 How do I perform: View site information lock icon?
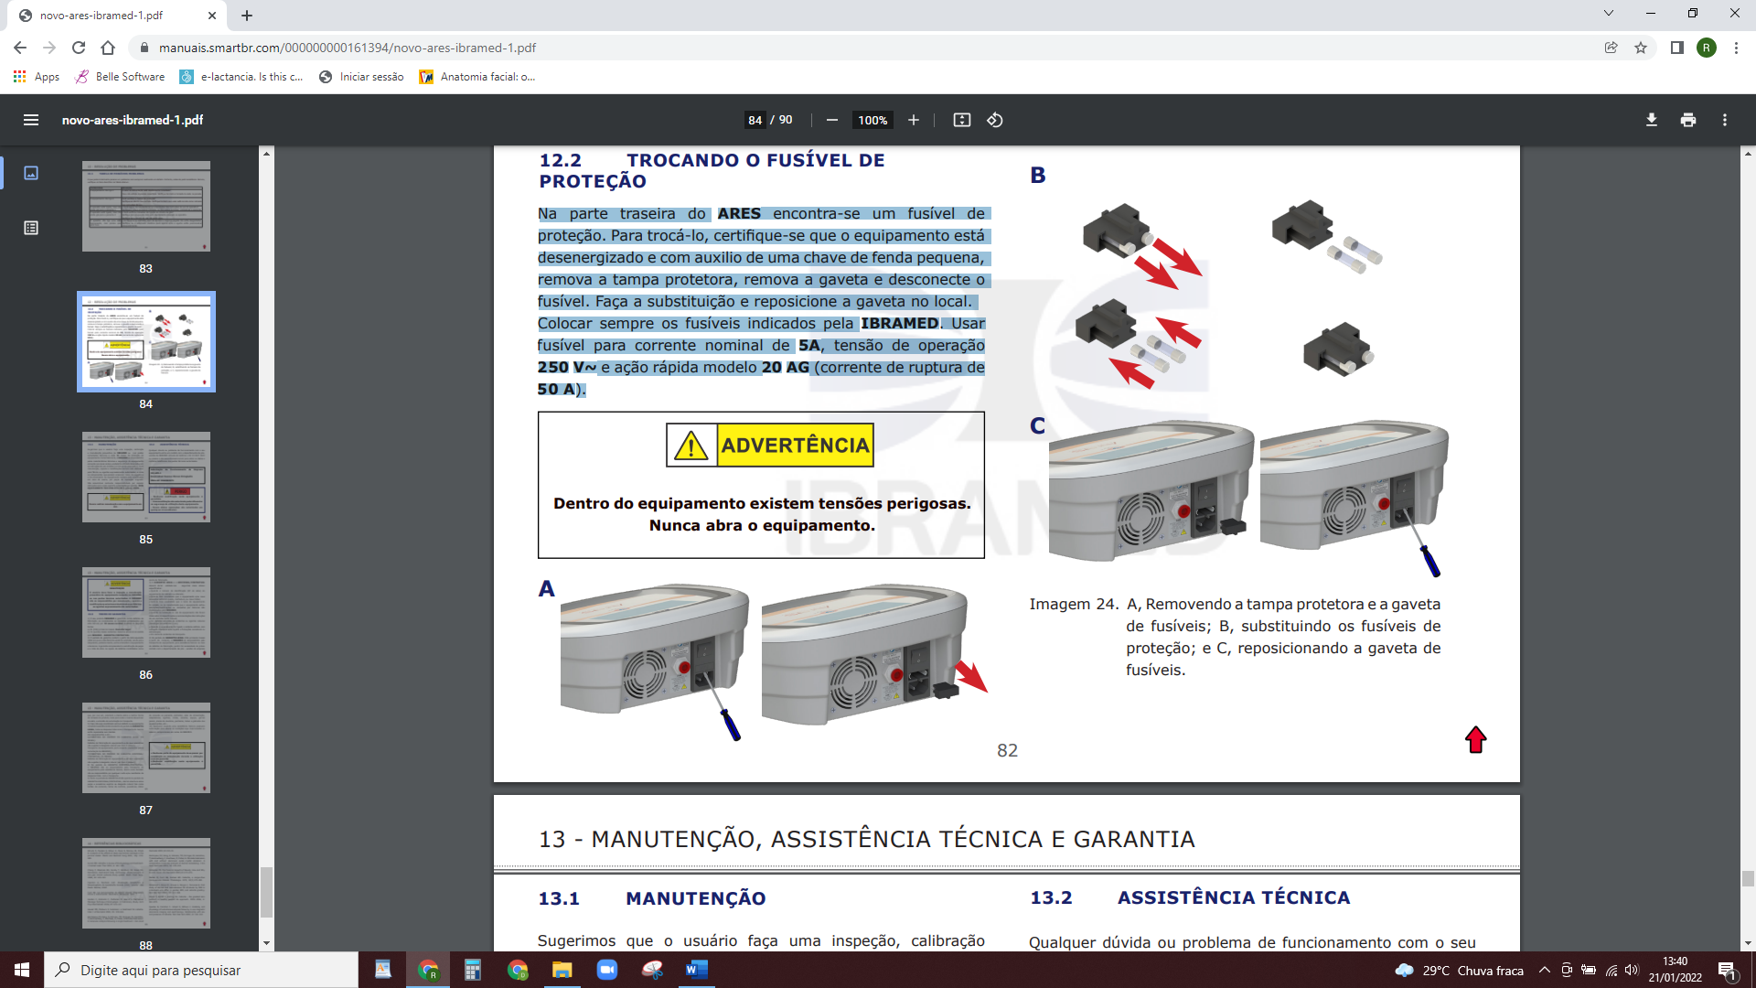144,48
